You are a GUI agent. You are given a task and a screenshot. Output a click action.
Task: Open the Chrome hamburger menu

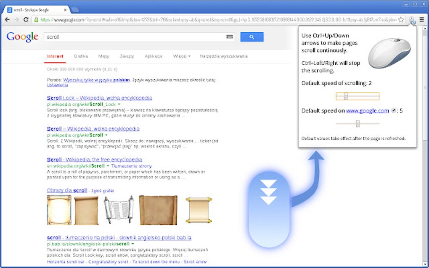422,19
